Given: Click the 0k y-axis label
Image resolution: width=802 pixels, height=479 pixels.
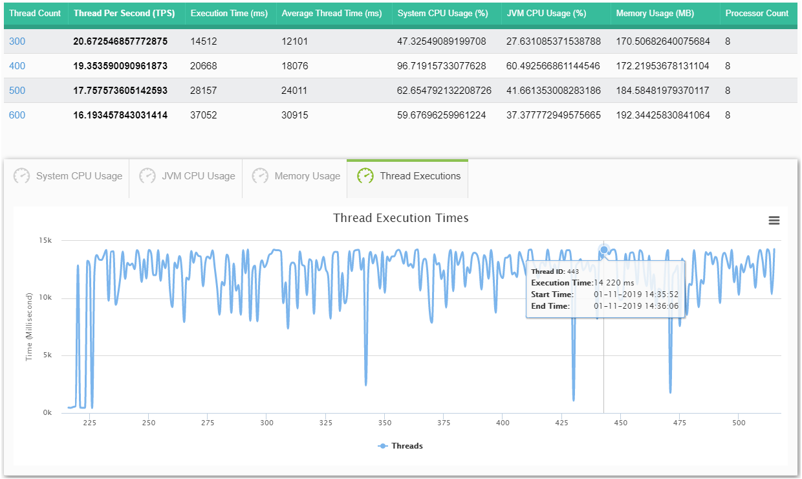Looking at the screenshot, I should [x=48, y=413].
